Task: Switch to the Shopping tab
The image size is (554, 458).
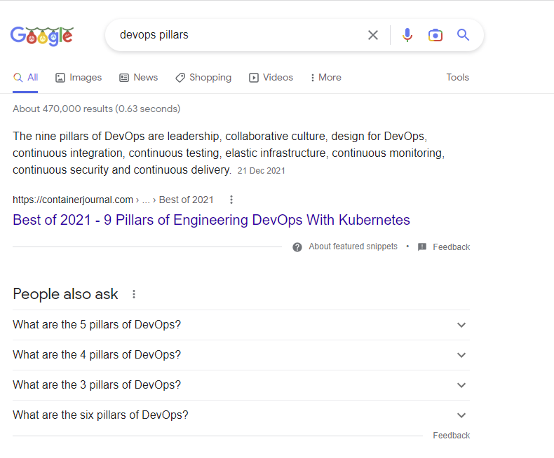Action: point(203,78)
